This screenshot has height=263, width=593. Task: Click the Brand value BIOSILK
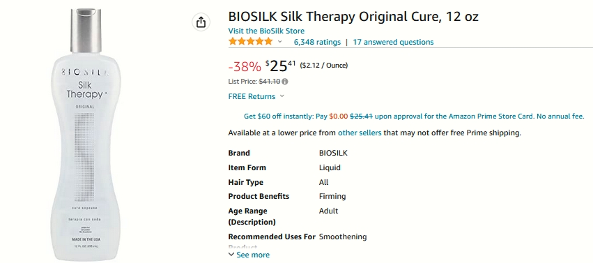(x=333, y=153)
